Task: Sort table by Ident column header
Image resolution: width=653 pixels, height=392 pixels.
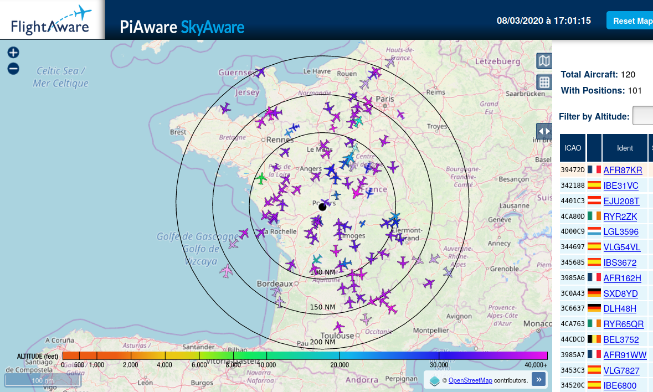Action: [625, 148]
